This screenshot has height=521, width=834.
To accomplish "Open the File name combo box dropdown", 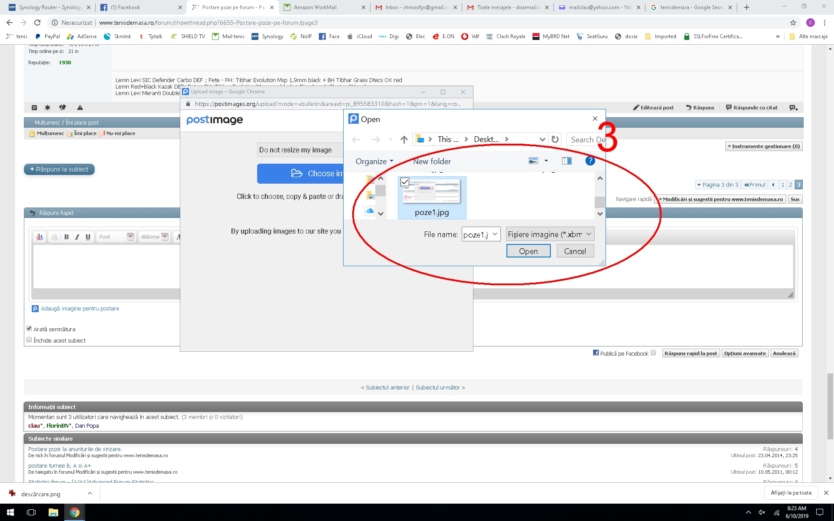I will (495, 234).
